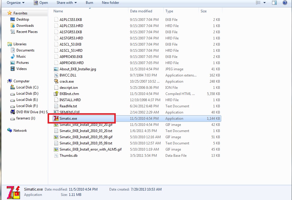Open the Help question mark icon
The image size is (292, 200).
[285, 3]
